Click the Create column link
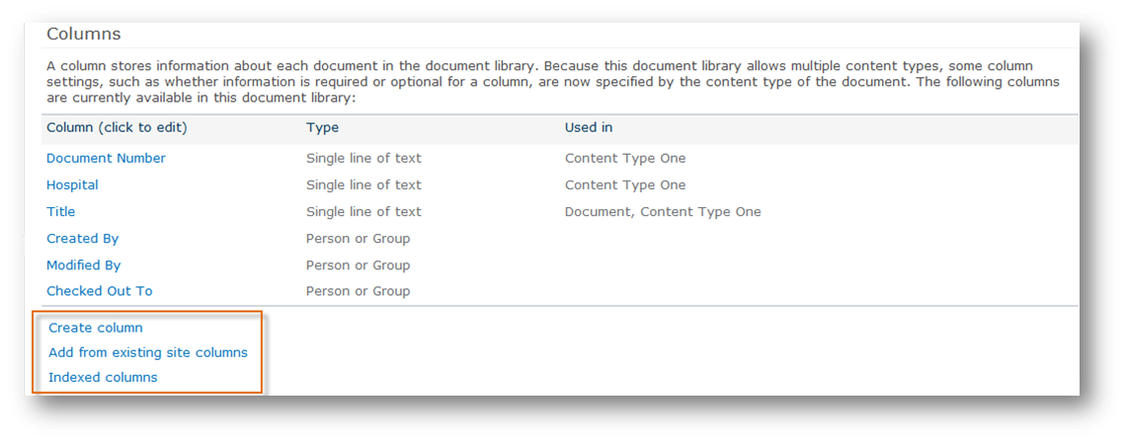Screen dimensions: 1125x441 tap(96, 328)
